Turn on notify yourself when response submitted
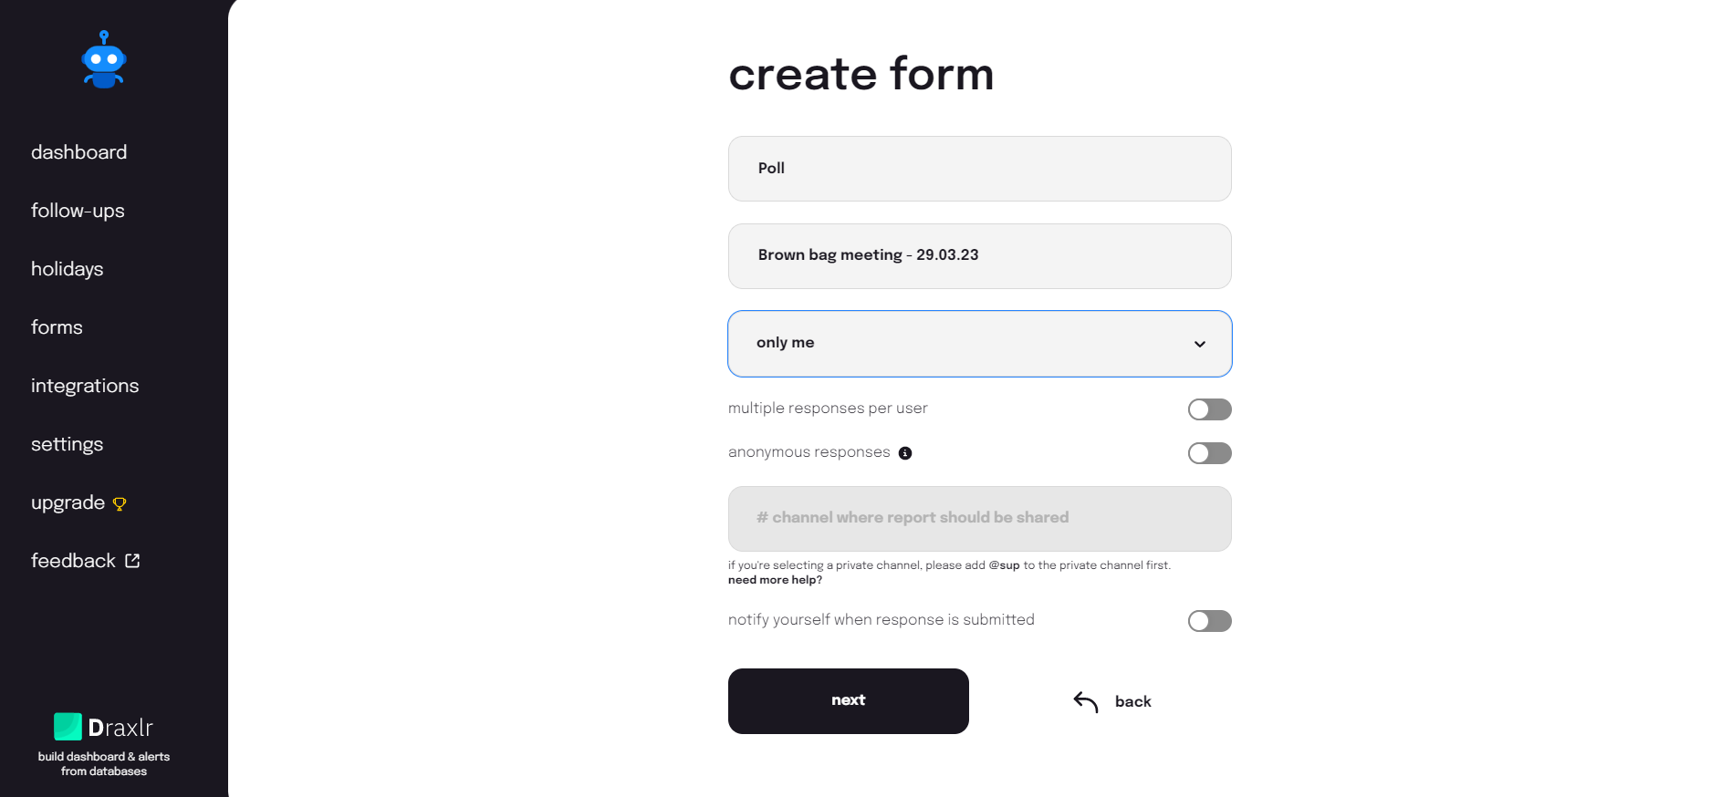This screenshot has height=797, width=1732. 1209,621
